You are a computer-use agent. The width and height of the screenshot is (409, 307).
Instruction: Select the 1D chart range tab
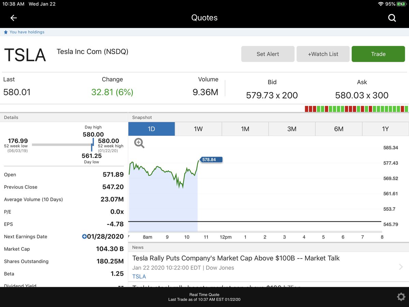(152, 129)
